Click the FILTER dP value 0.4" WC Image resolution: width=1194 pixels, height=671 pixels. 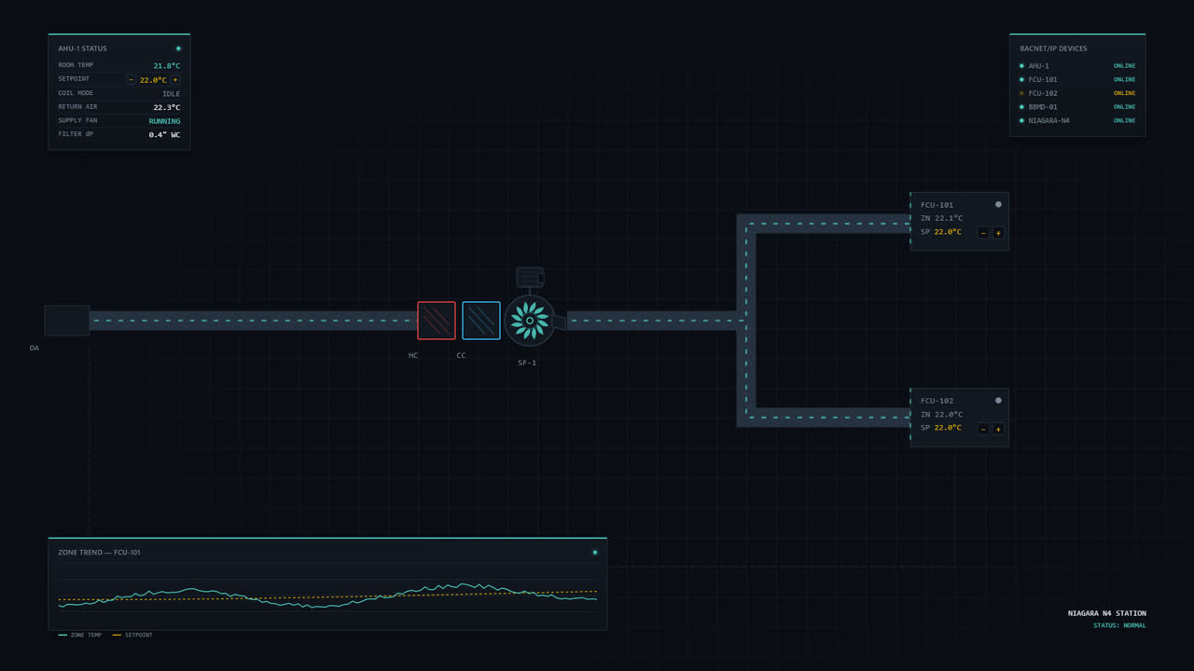click(165, 135)
